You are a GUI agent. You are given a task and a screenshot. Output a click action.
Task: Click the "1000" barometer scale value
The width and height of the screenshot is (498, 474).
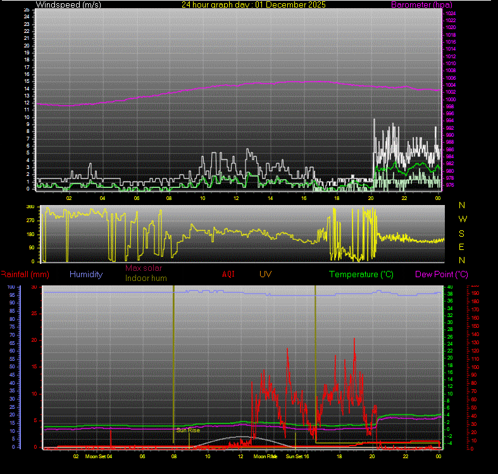point(451,99)
